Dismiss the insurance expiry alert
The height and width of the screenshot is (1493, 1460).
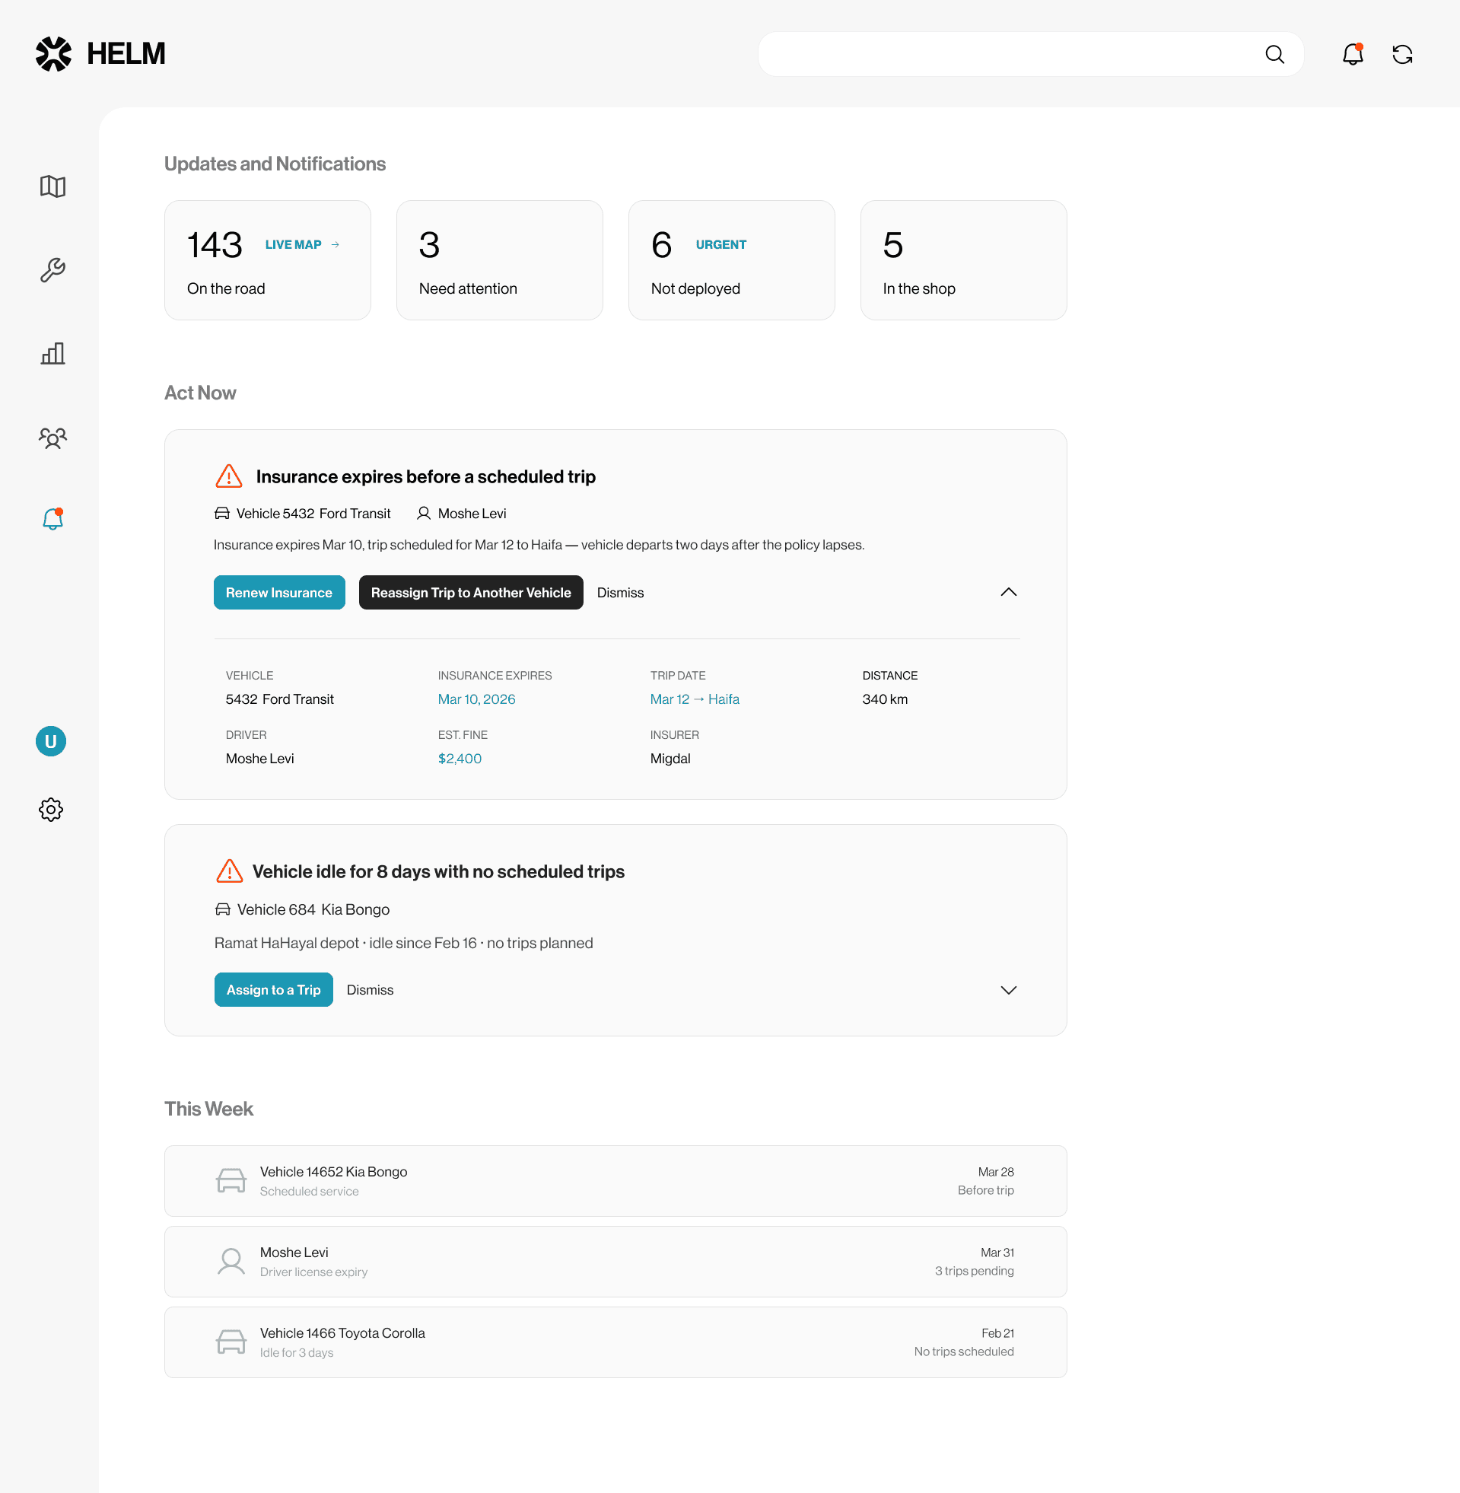tap(620, 593)
